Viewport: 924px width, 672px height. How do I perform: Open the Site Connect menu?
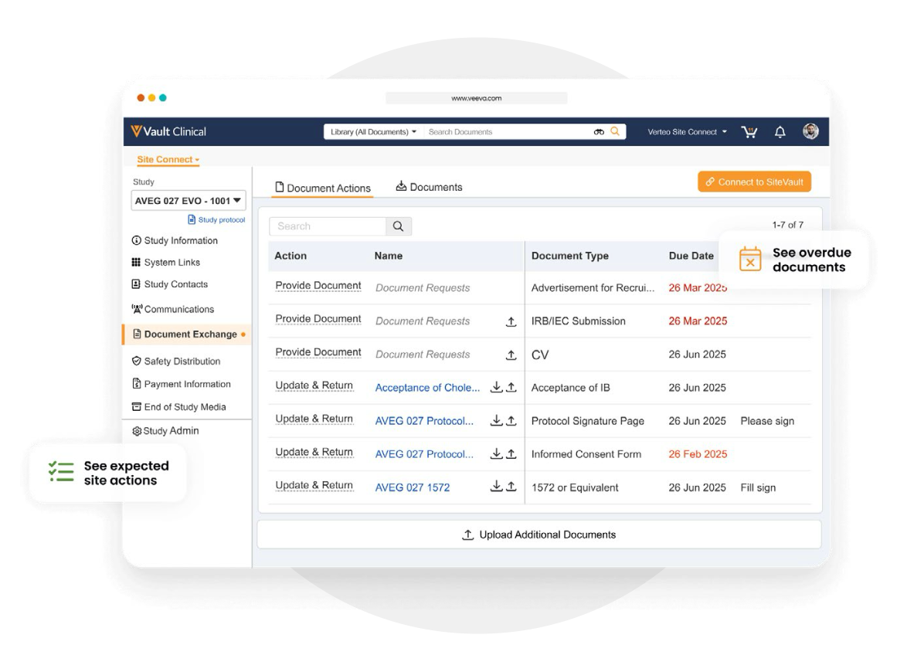(168, 160)
